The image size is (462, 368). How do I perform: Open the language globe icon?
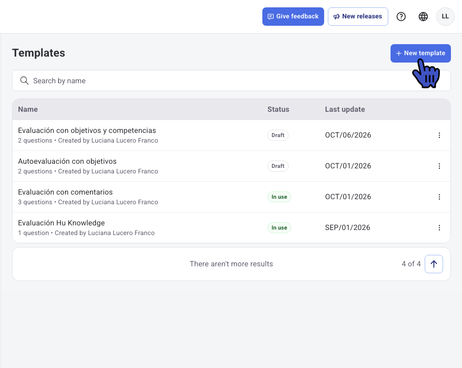[423, 17]
